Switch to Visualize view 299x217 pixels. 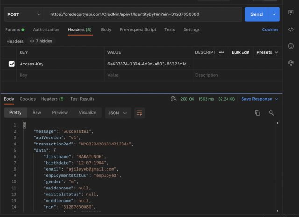pyautogui.click(x=87, y=113)
